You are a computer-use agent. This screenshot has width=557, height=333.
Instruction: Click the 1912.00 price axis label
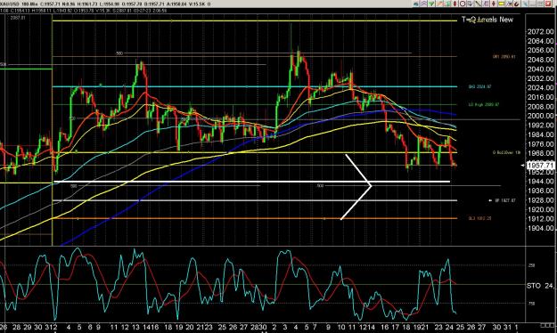(x=541, y=219)
